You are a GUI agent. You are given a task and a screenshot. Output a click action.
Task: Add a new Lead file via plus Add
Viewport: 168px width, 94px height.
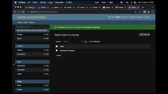(46, 70)
